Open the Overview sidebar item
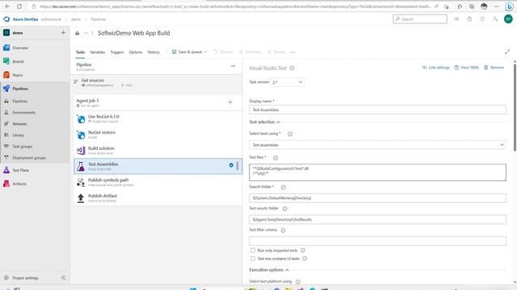 point(19,48)
